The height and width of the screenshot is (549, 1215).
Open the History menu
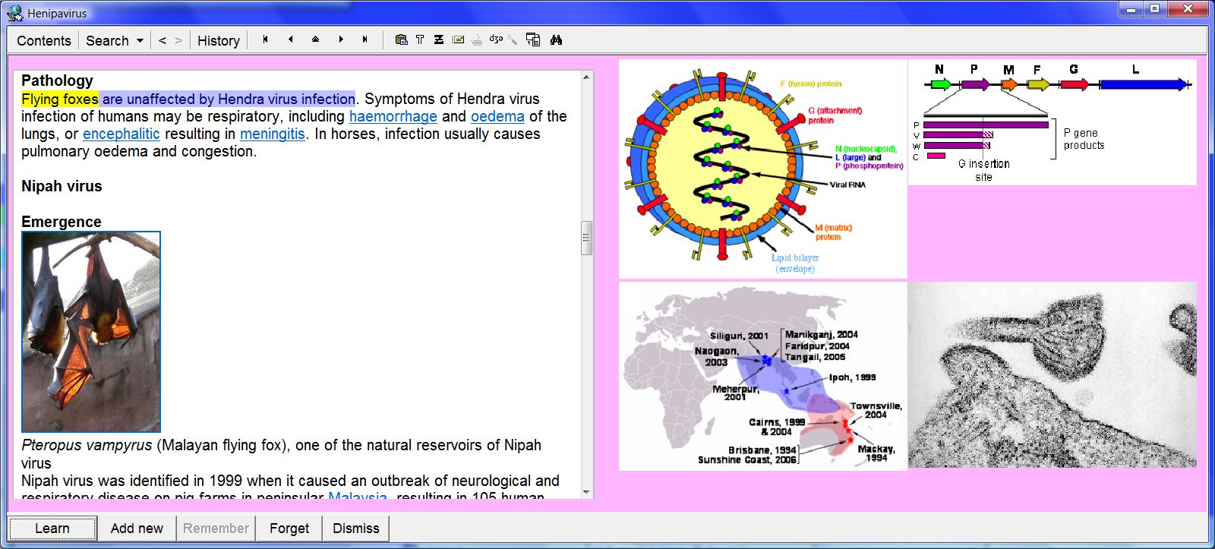(x=218, y=41)
